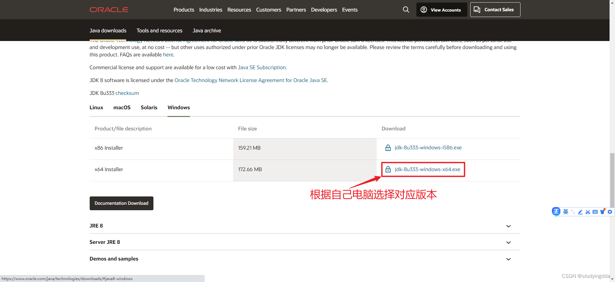Open the IME soft keyboard icon
The image size is (615, 282).
point(595,212)
